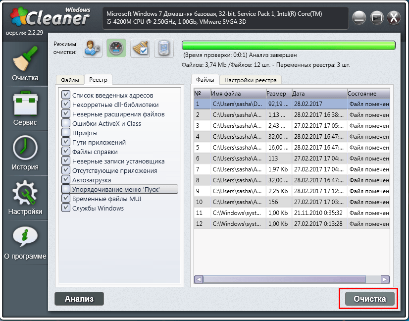Screen dimensions: 409x321
Task: Click the restore window round button
Action: pyautogui.click(x=376, y=18)
